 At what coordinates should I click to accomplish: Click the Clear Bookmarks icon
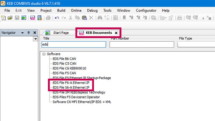(145, 18)
